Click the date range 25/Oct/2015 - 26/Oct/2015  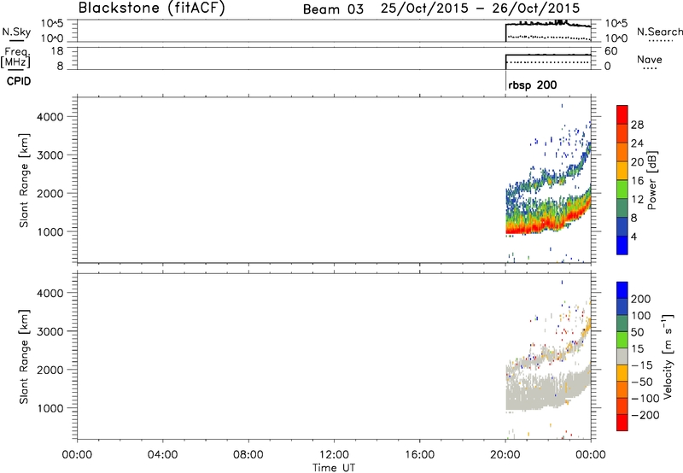[480, 9]
